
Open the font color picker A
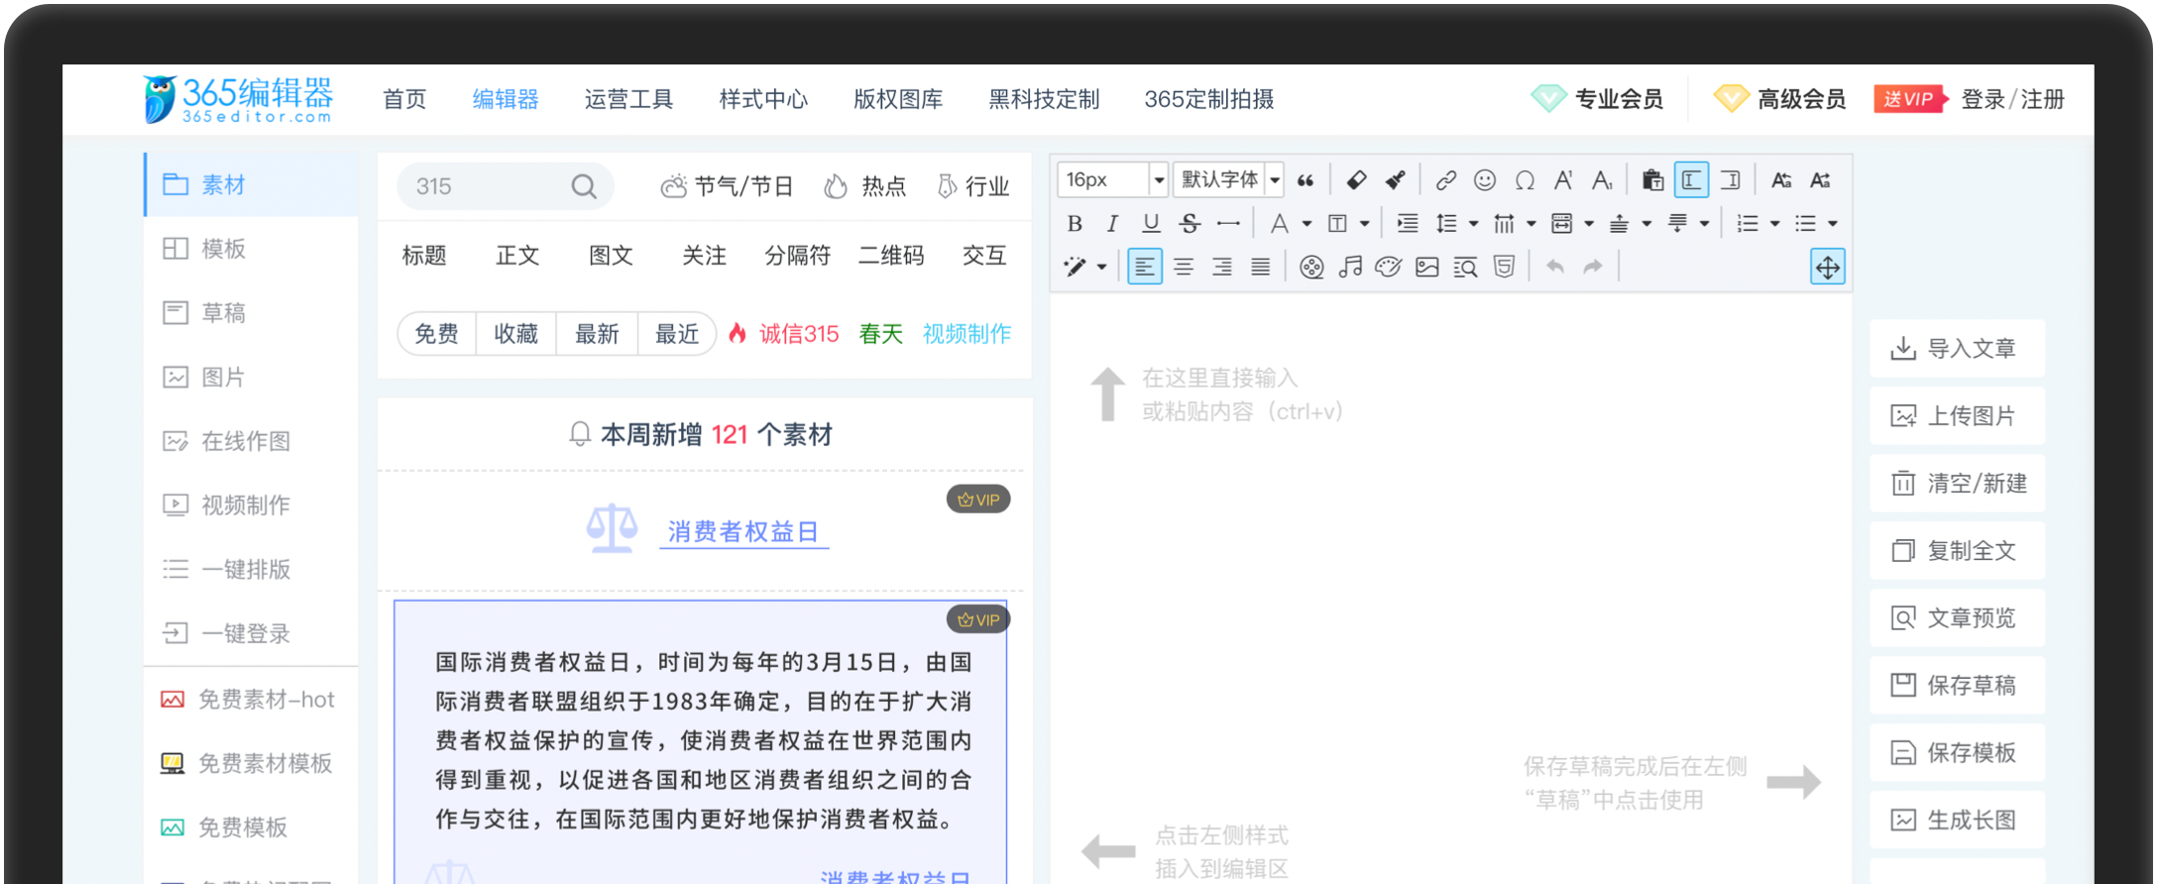click(1280, 224)
